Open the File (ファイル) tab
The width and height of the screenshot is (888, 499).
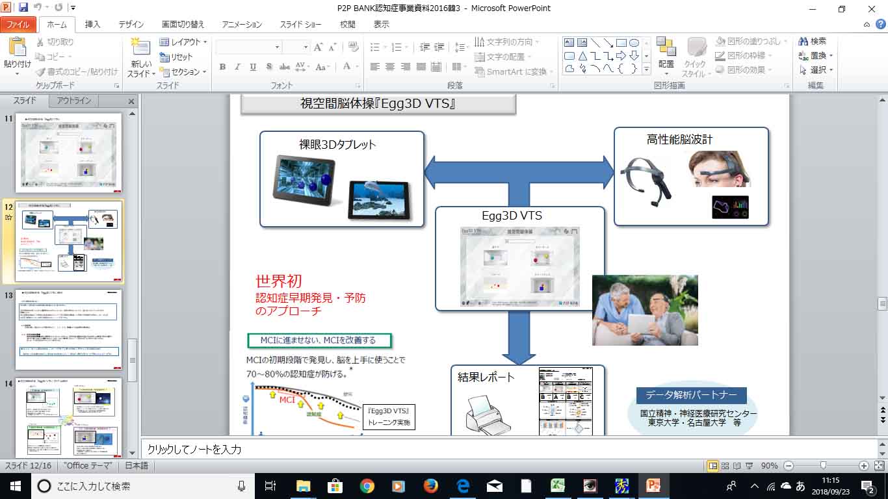point(18,25)
